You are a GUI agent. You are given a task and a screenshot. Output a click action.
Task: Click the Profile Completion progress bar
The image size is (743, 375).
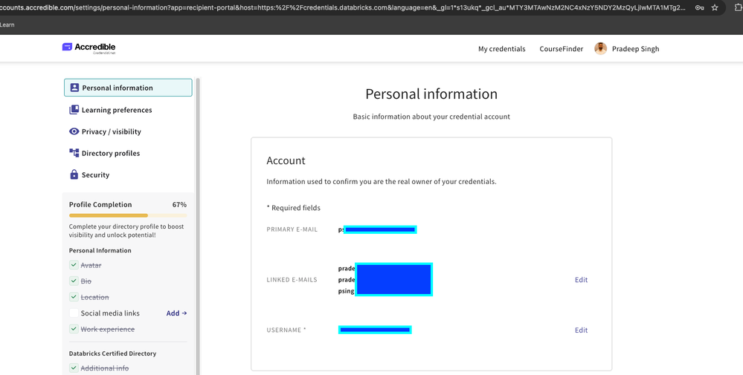click(x=128, y=215)
